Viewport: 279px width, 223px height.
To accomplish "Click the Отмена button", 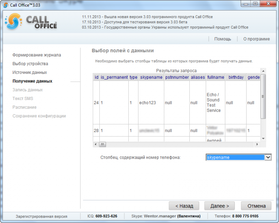I will 256,206.
